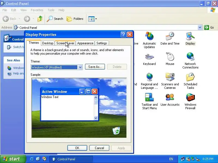Open Taskbar and Start Menu icon
The height and width of the screenshot is (163, 218).
pos(149,101)
